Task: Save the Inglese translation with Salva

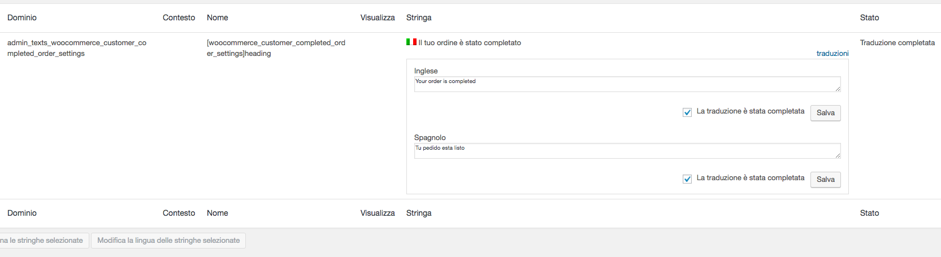Action: pyautogui.click(x=825, y=113)
